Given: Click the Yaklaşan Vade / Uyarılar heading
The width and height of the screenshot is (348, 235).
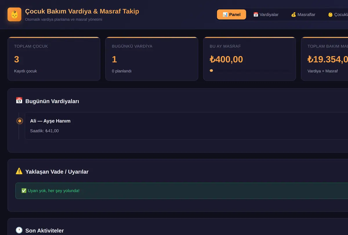Looking at the screenshot, I should click(57, 172).
